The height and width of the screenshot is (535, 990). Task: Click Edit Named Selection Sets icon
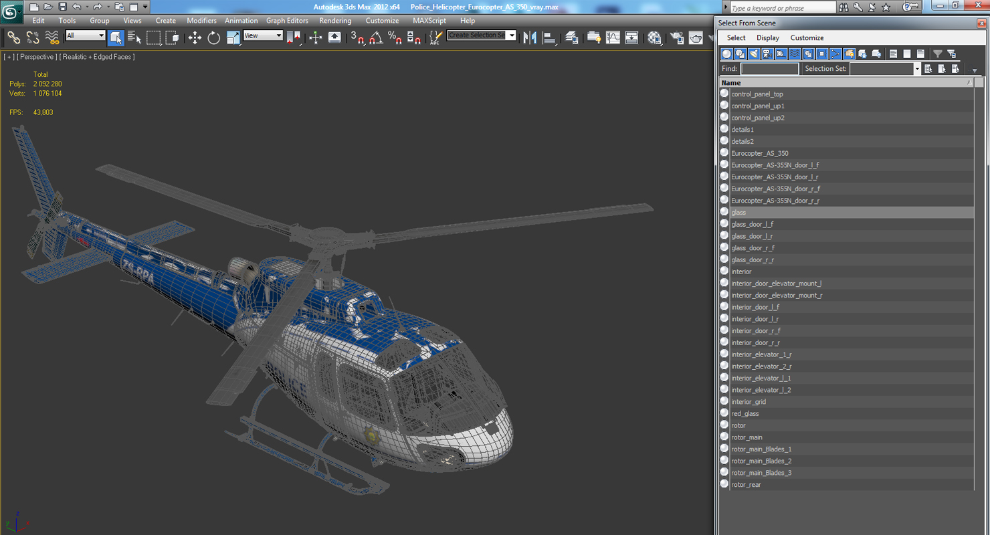[x=435, y=37]
